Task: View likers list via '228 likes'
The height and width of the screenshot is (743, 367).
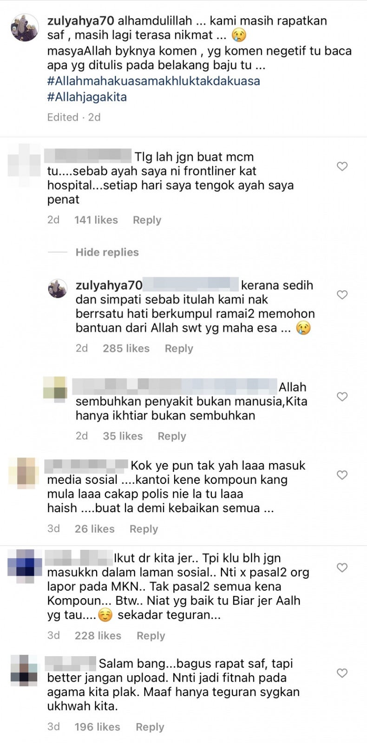Action: pyautogui.click(x=98, y=636)
